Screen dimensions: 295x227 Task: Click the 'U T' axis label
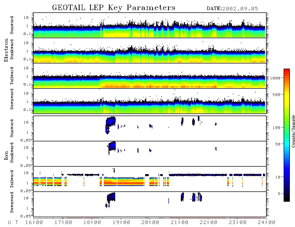[13, 223]
